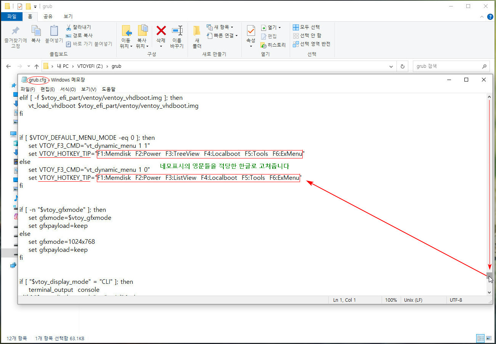Image resolution: width=496 pixels, height=344 pixels.
Task: Click the line 'set gfxmode=1024x768'
Action: [x=62, y=242]
